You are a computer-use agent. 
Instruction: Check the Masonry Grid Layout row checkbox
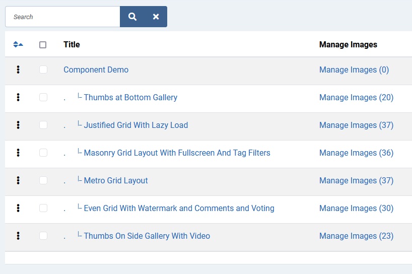click(x=43, y=153)
